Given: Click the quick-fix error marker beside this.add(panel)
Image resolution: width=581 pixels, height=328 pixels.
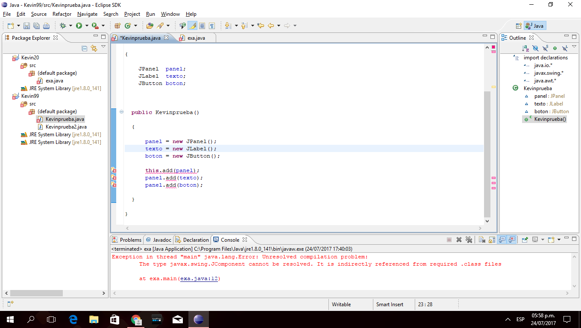Looking at the screenshot, I should [113, 170].
